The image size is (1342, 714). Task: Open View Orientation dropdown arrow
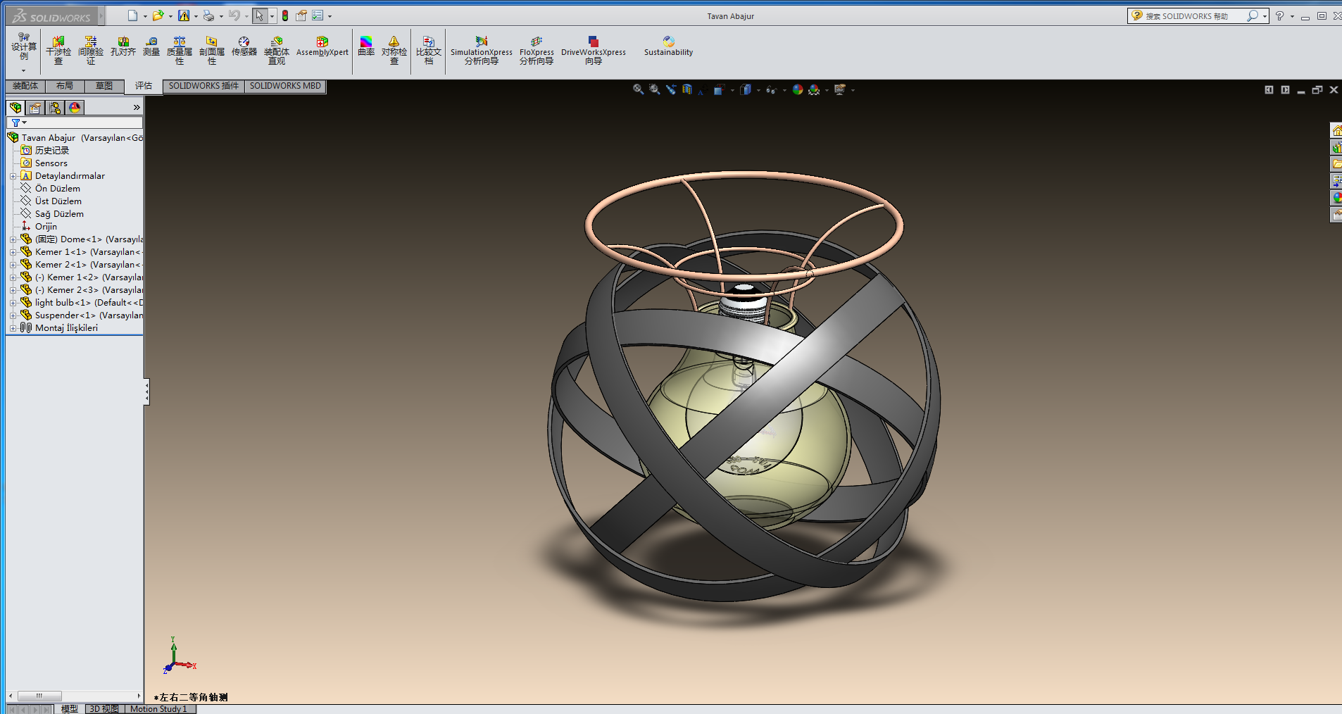tap(732, 90)
